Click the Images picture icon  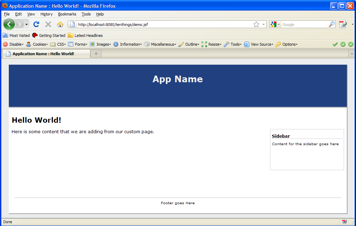(x=92, y=44)
